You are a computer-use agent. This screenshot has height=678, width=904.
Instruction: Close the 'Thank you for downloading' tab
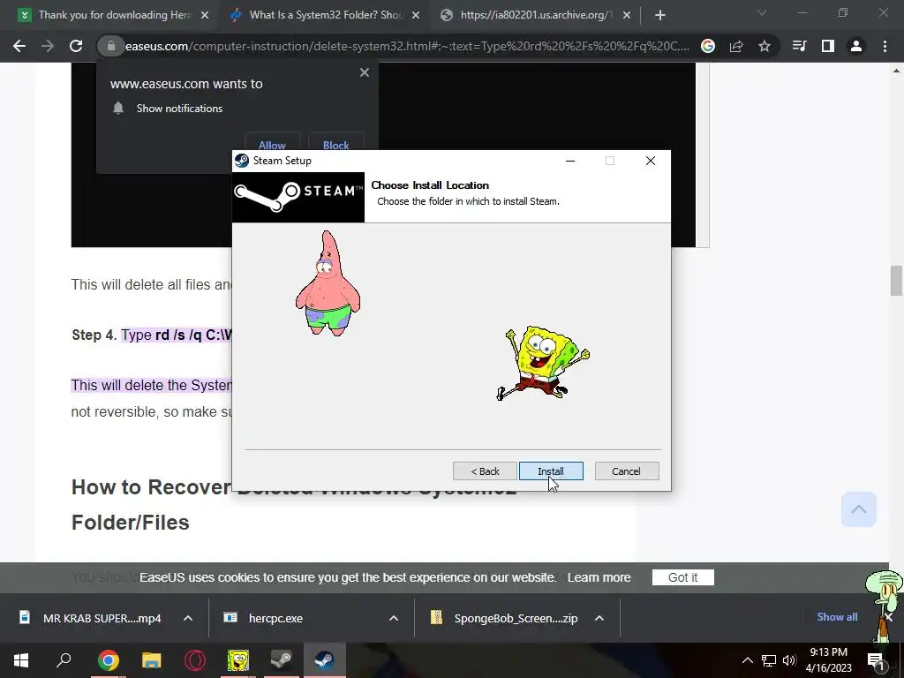pos(204,16)
